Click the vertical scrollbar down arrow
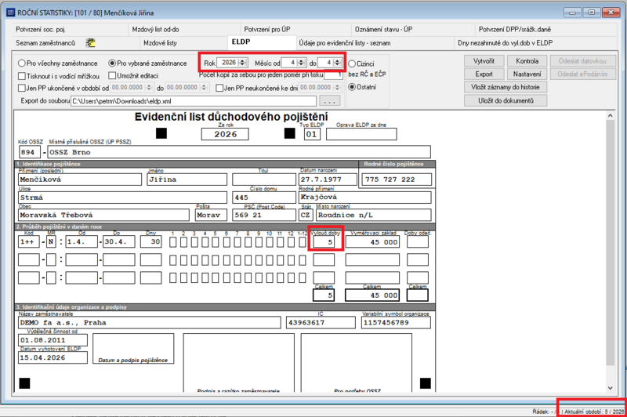This screenshot has height=417, width=627. click(610, 387)
